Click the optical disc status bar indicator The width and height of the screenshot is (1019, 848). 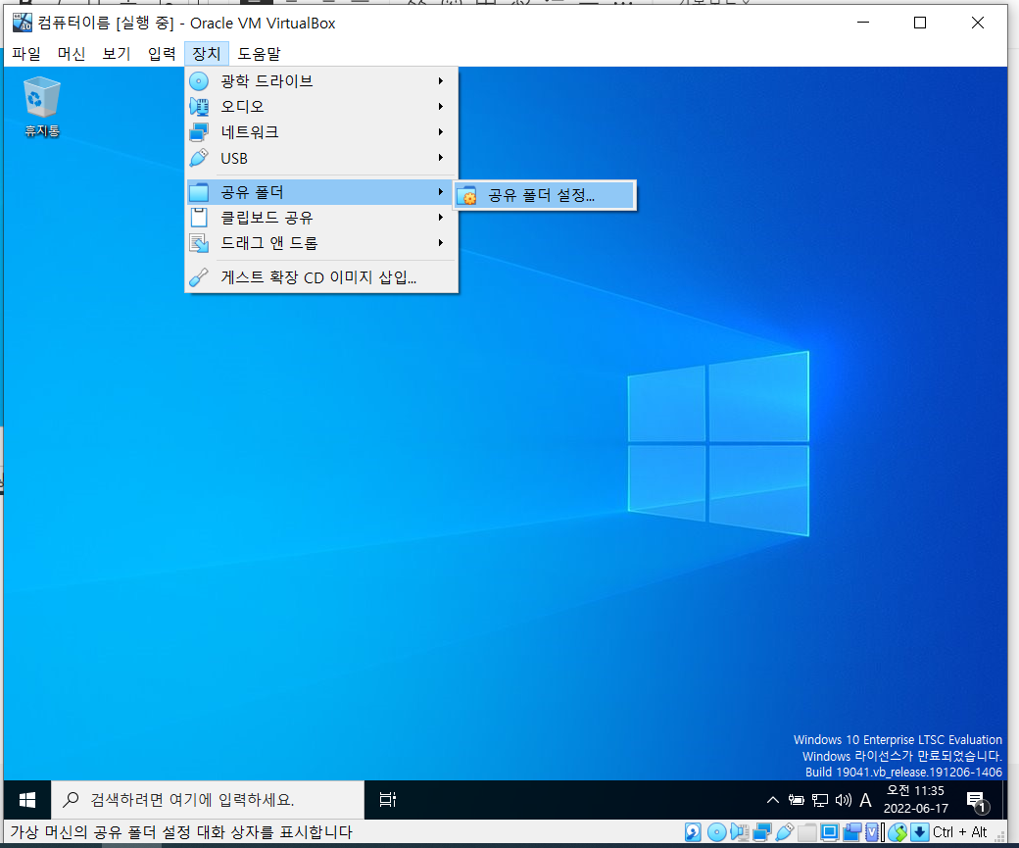coord(716,832)
